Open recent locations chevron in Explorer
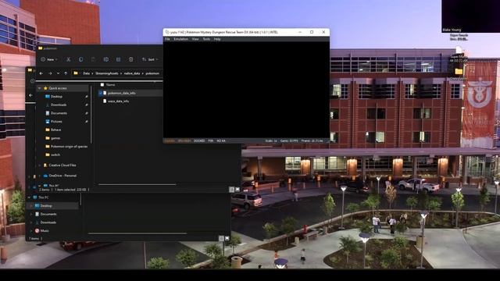 [58, 73]
